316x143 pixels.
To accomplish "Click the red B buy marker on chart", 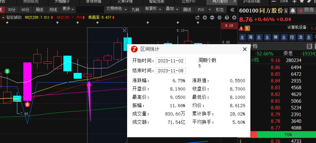I will 28,104.
